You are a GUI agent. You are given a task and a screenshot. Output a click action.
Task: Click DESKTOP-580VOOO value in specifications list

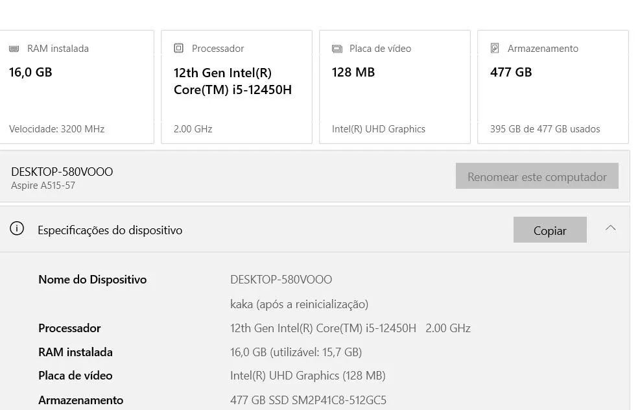[281, 280]
